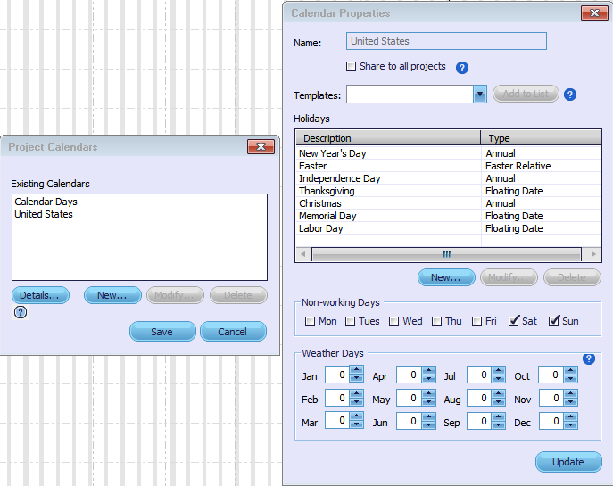Close the Calendar Properties dialog
The width and height of the screenshot is (613, 486).
tap(594, 12)
